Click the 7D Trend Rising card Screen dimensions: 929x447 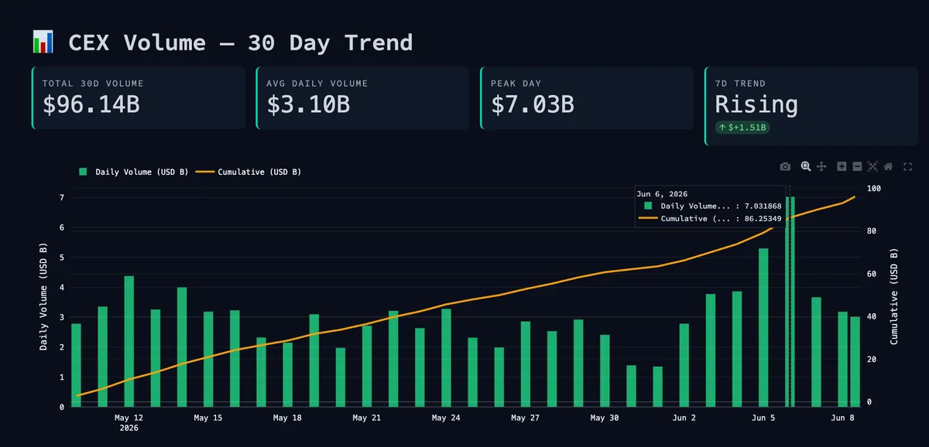pyautogui.click(x=811, y=106)
